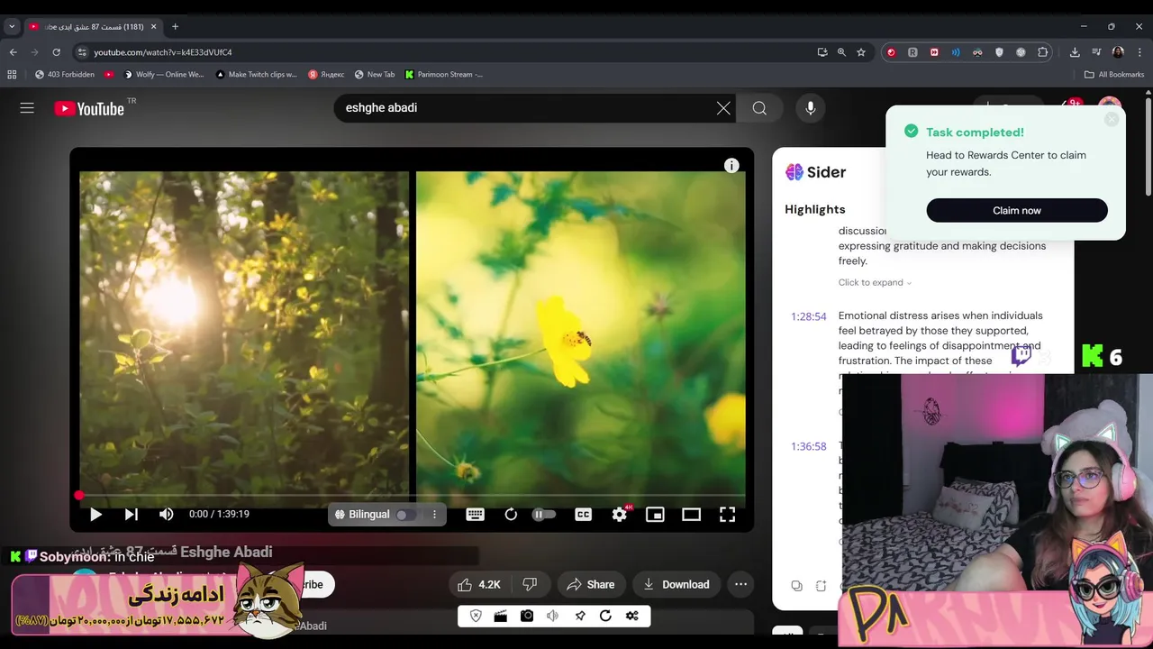Open the browser profile avatar
This screenshot has height=649, width=1153.
[x=1118, y=52]
